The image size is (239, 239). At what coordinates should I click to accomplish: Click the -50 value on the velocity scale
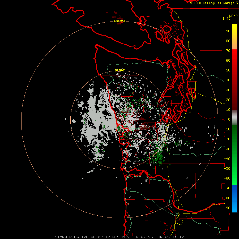[227, 169]
